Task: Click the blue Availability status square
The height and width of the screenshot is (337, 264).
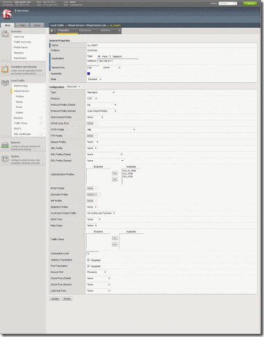Action: tap(89, 74)
